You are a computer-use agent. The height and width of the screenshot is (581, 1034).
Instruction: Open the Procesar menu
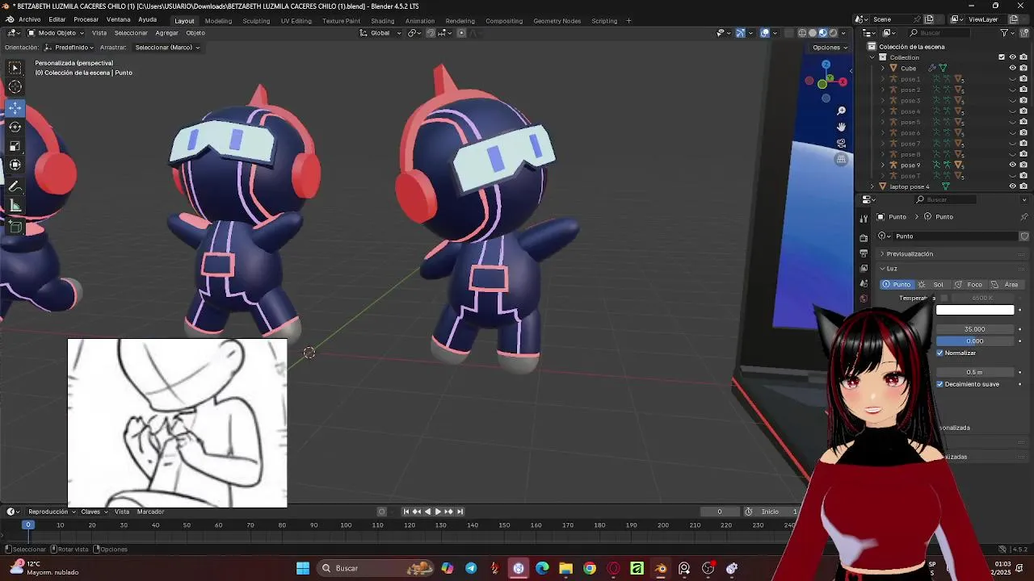pyautogui.click(x=86, y=19)
